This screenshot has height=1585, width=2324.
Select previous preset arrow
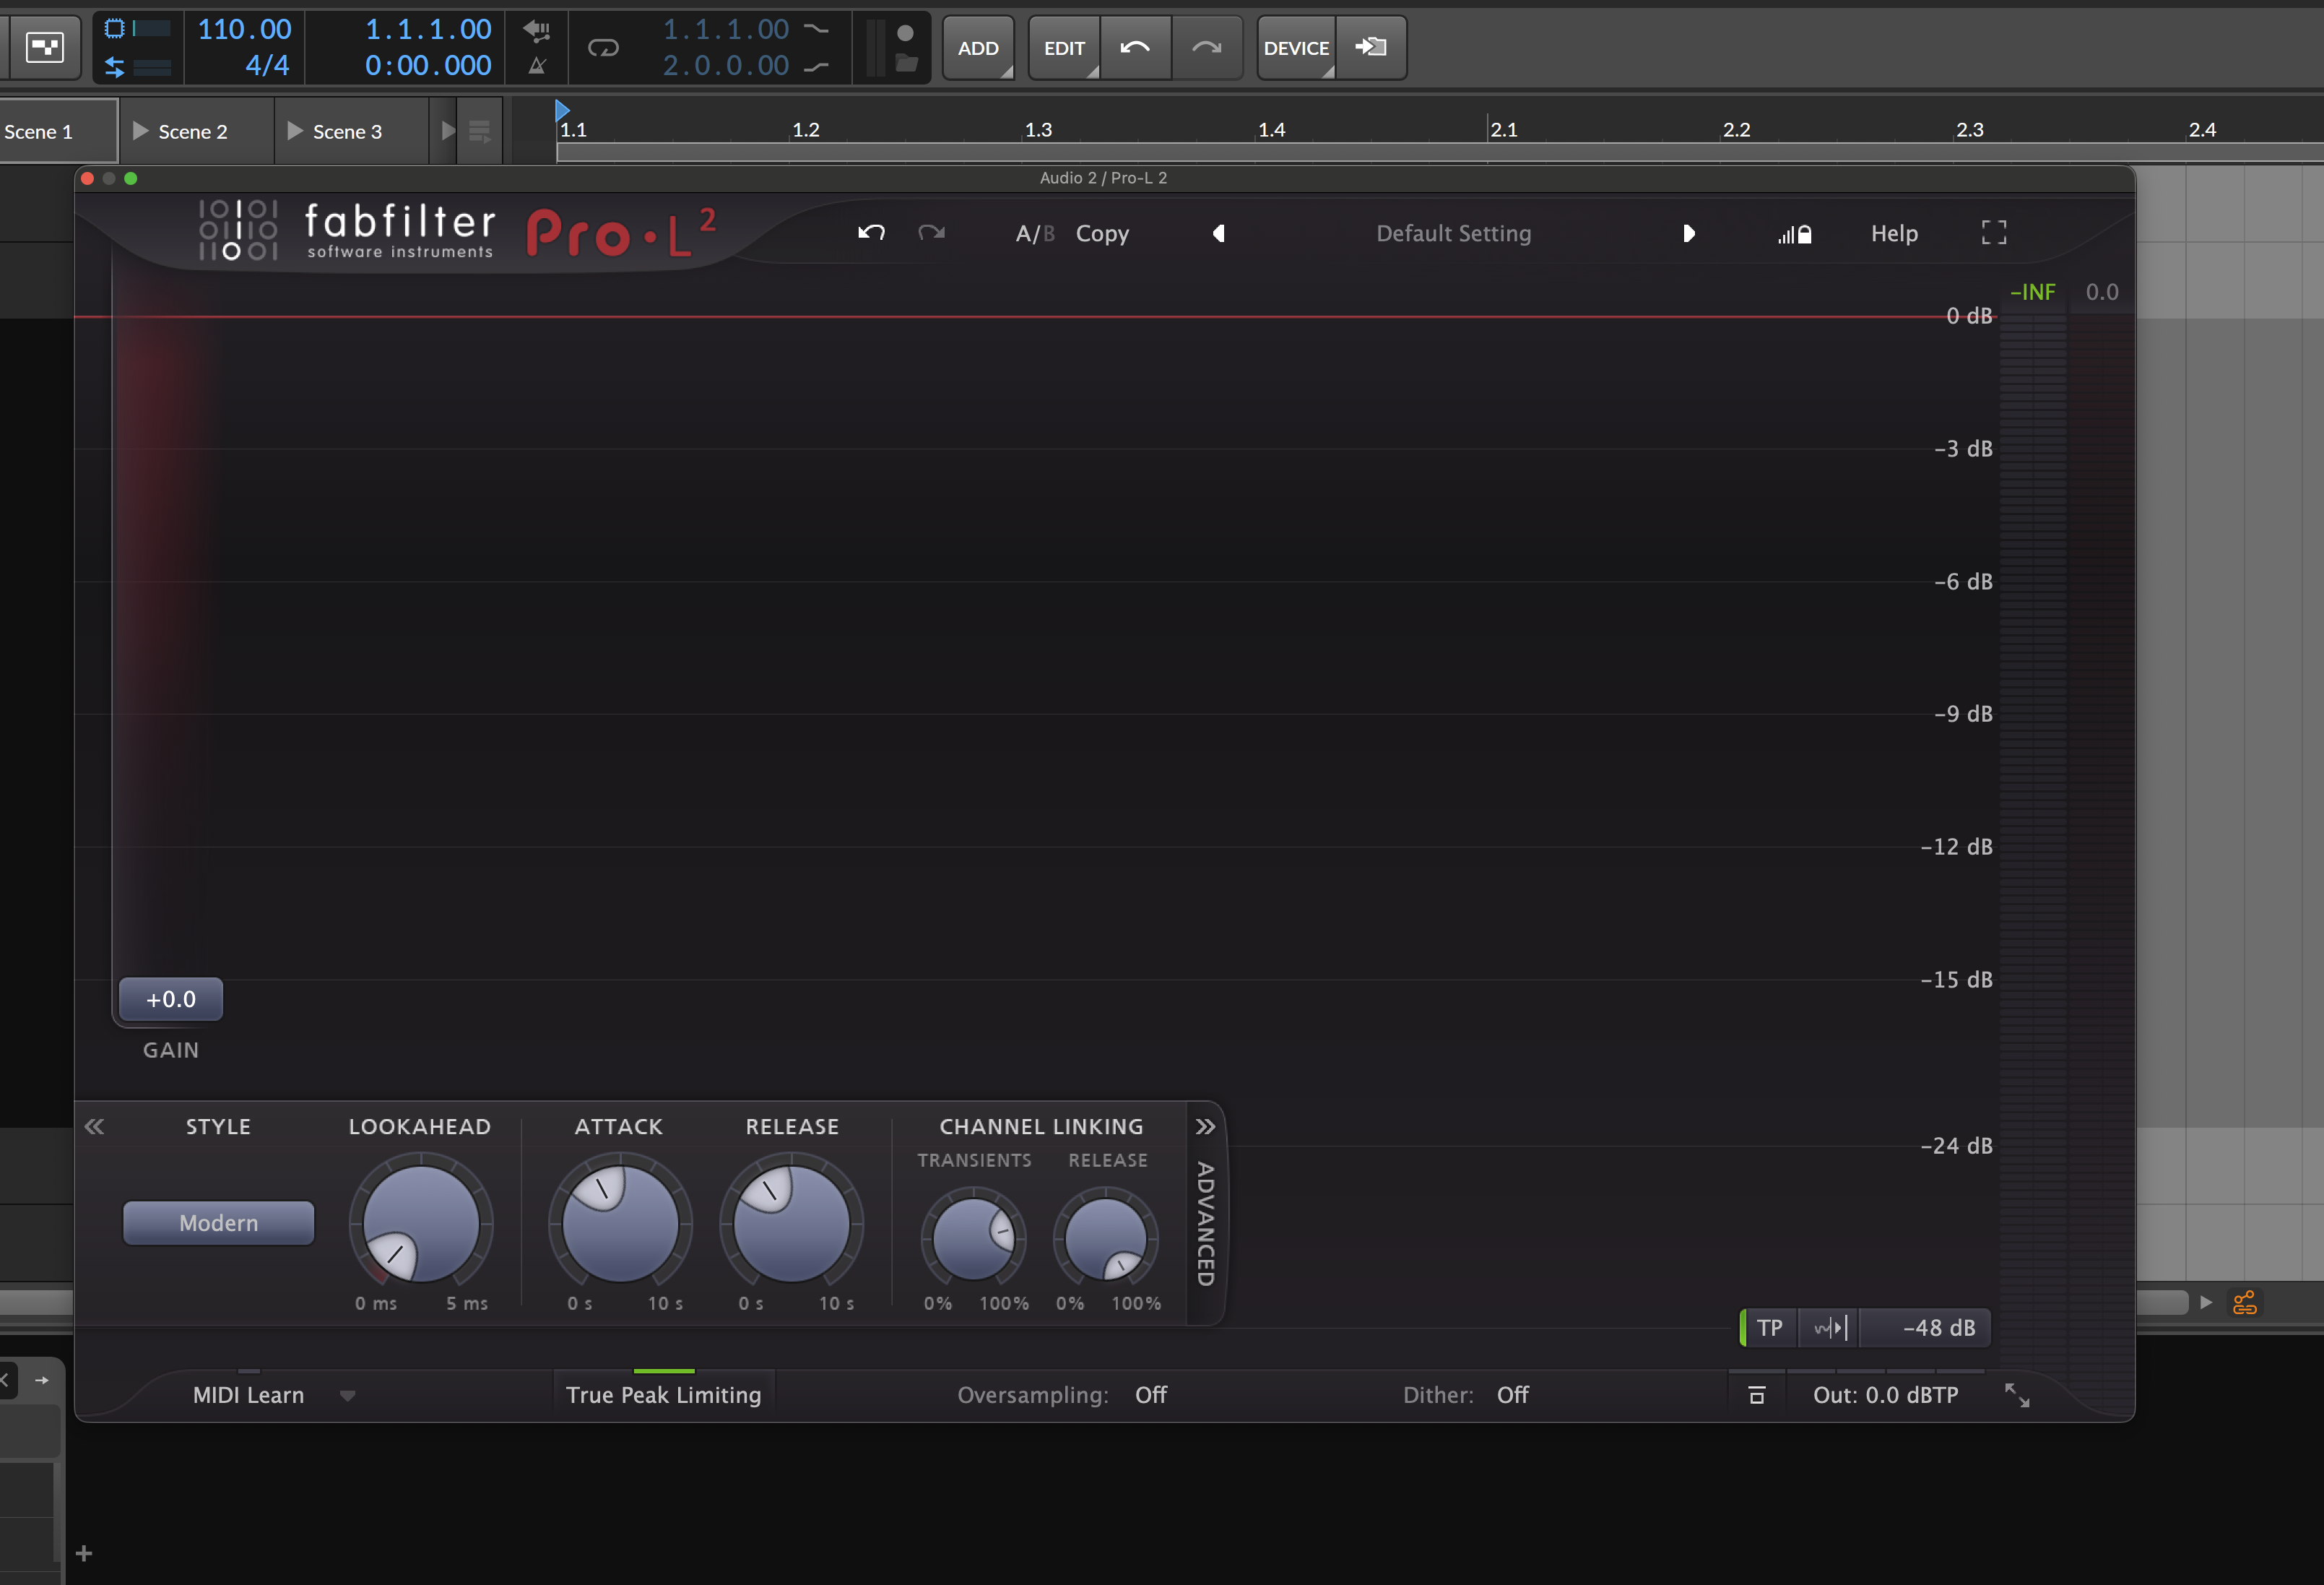(x=1219, y=233)
